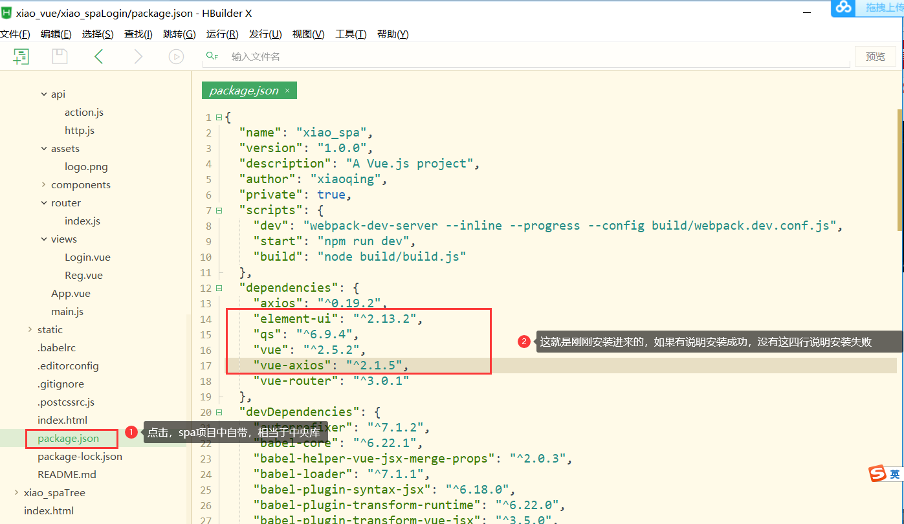904x524 pixels.
Task: Click line number 10 in the gutter
Action: pos(206,257)
